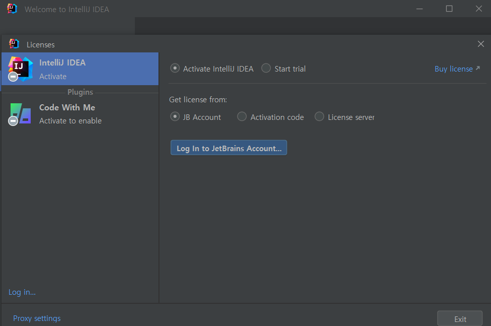Click the Code With Me plugin icon
The image size is (491, 326).
click(x=20, y=114)
